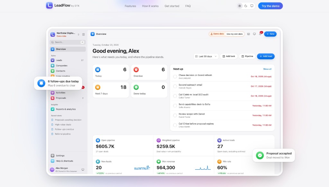Click keyboard shortcuts icon in app header
This screenshot has width=329, height=187.
(249, 34)
